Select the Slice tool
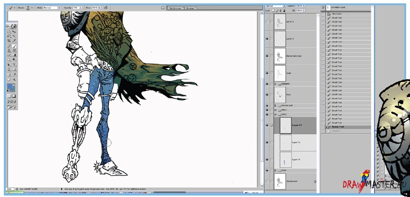Screen dimensions: 410x197 coord(14,41)
